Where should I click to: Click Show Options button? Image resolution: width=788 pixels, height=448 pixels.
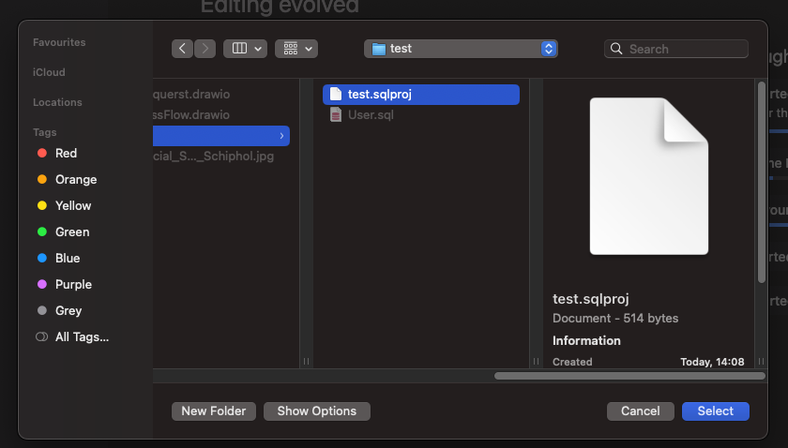click(317, 411)
